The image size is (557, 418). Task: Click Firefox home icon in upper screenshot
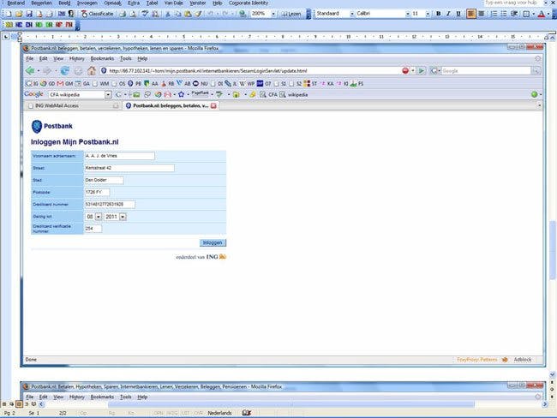pyautogui.click(x=92, y=71)
